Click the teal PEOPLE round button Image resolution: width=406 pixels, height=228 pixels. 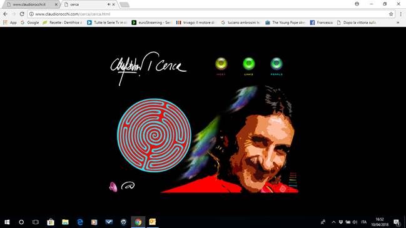(x=277, y=64)
